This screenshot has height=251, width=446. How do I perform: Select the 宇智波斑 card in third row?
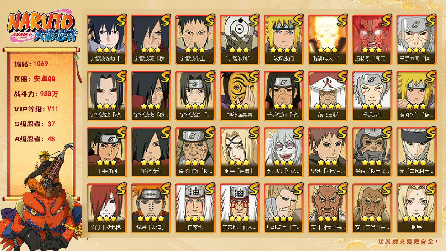[151, 152]
